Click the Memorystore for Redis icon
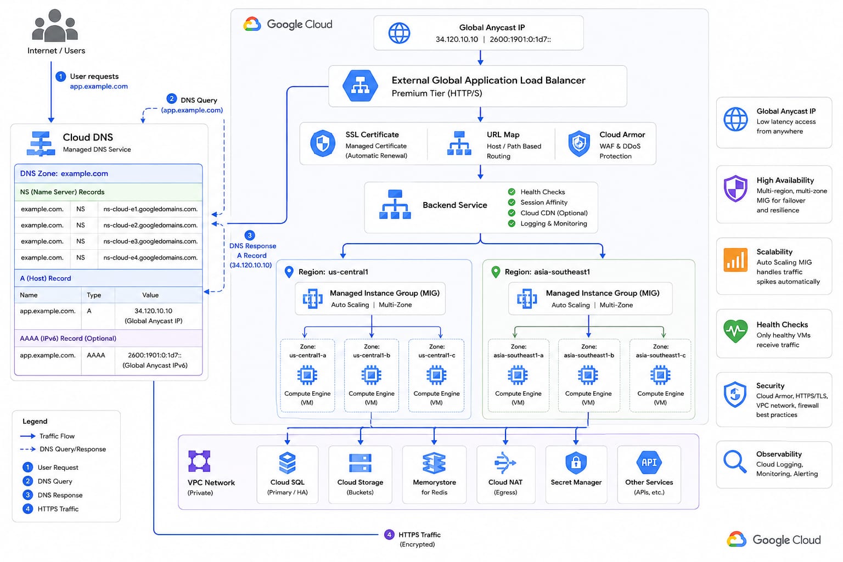The width and height of the screenshot is (843, 562). 434,463
